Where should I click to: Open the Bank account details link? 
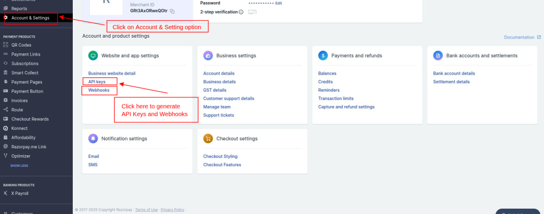click(x=454, y=73)
